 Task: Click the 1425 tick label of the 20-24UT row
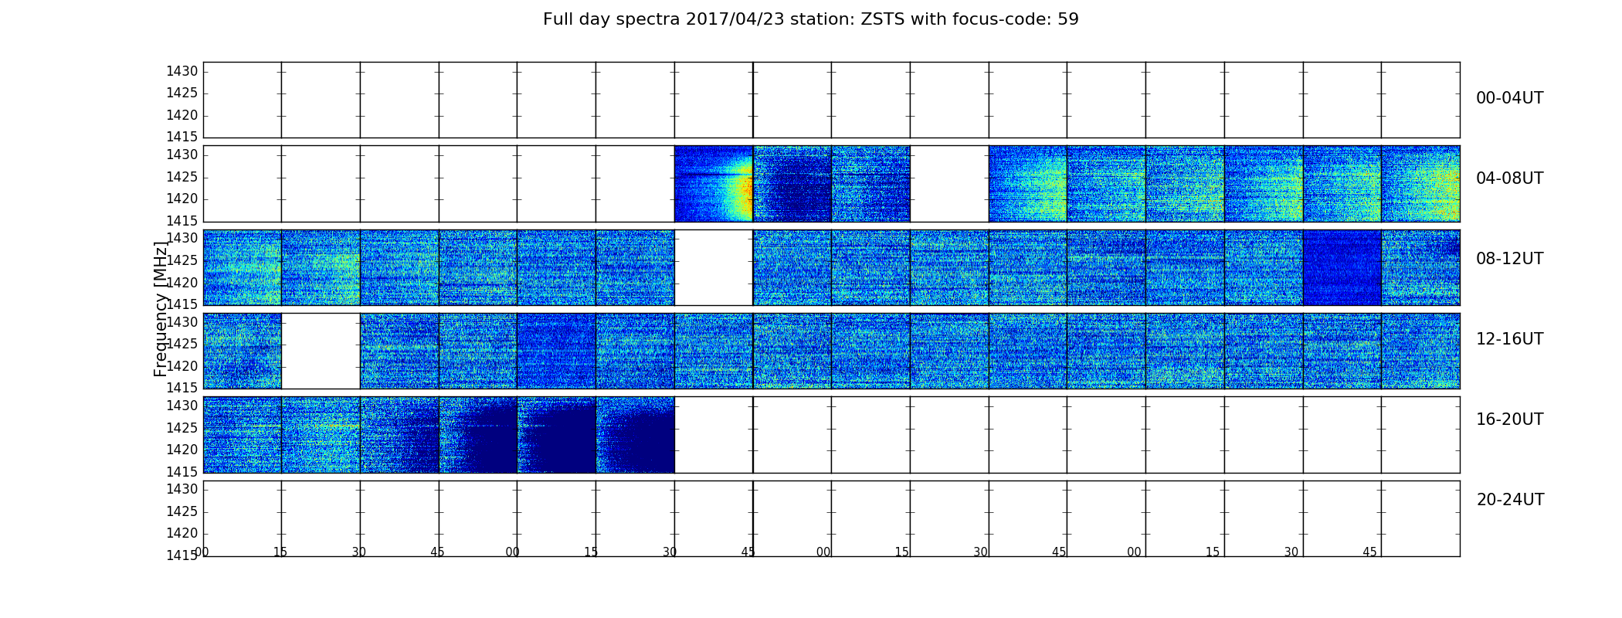click(182, 511)
